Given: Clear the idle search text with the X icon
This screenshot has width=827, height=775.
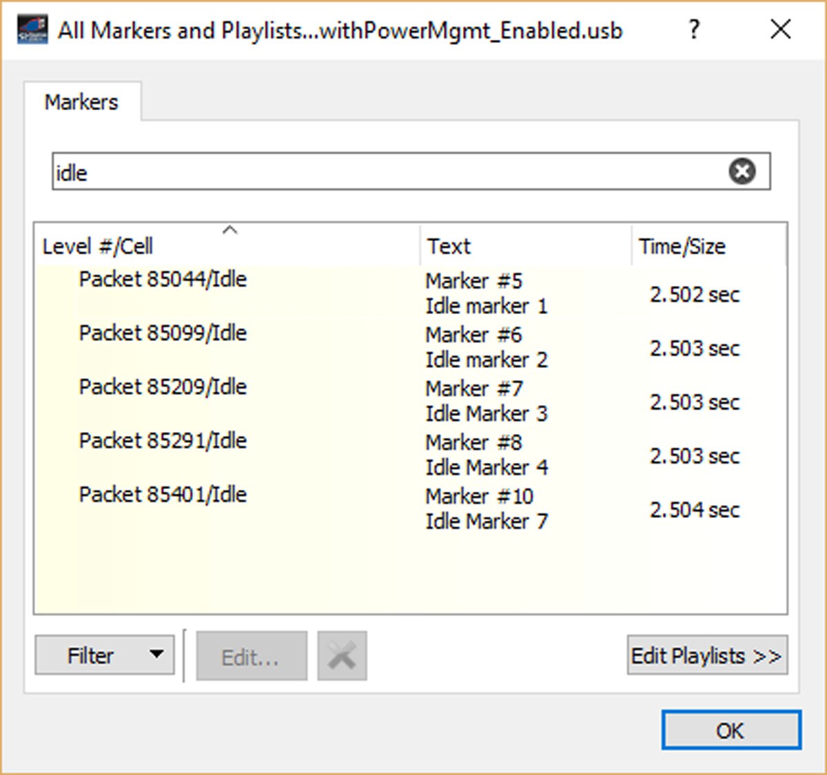Looking at the screenshot, I should [x=742, y=172].
